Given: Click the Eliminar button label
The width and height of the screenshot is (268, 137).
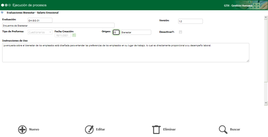Looking at the screenshot, I should [x=169, y=129].
